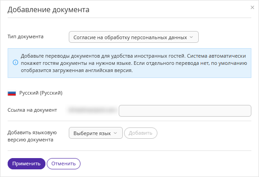
Task: Confirm with the Применить button
Action: click(27, 163)
